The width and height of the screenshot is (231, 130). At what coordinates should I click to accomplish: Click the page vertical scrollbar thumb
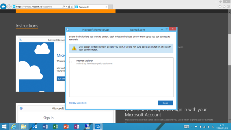pos(230,50)
